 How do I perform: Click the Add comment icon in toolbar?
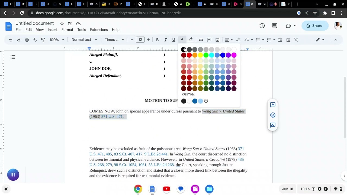pos(209,40)
